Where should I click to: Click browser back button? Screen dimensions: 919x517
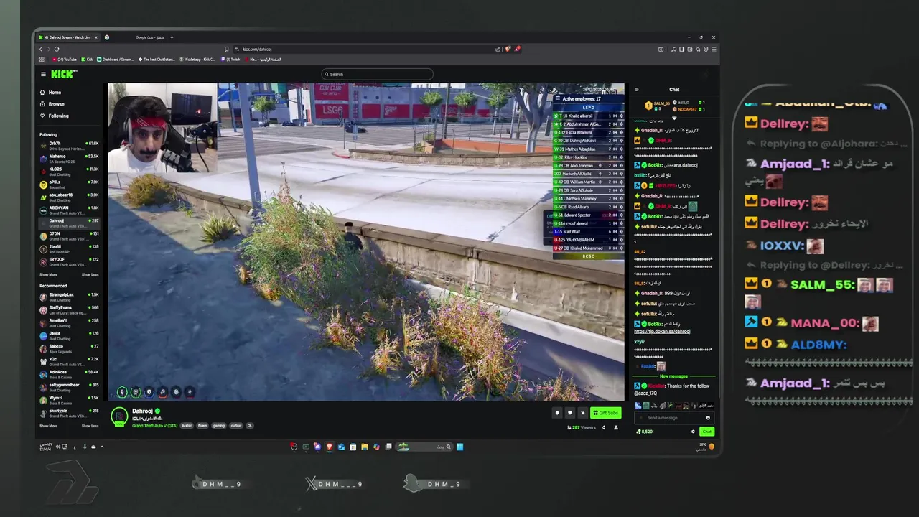tap(41, 49)
